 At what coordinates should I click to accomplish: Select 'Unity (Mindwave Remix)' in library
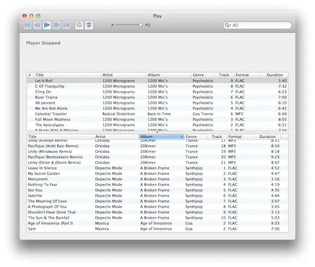tap(157, 151)
